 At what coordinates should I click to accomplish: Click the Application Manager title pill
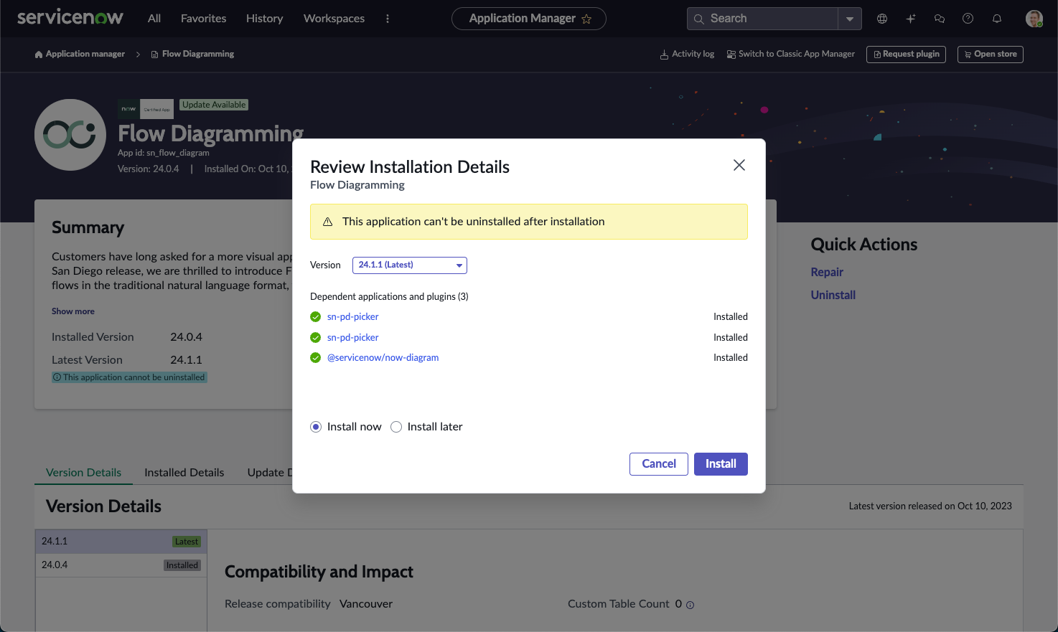coord(529,19)
